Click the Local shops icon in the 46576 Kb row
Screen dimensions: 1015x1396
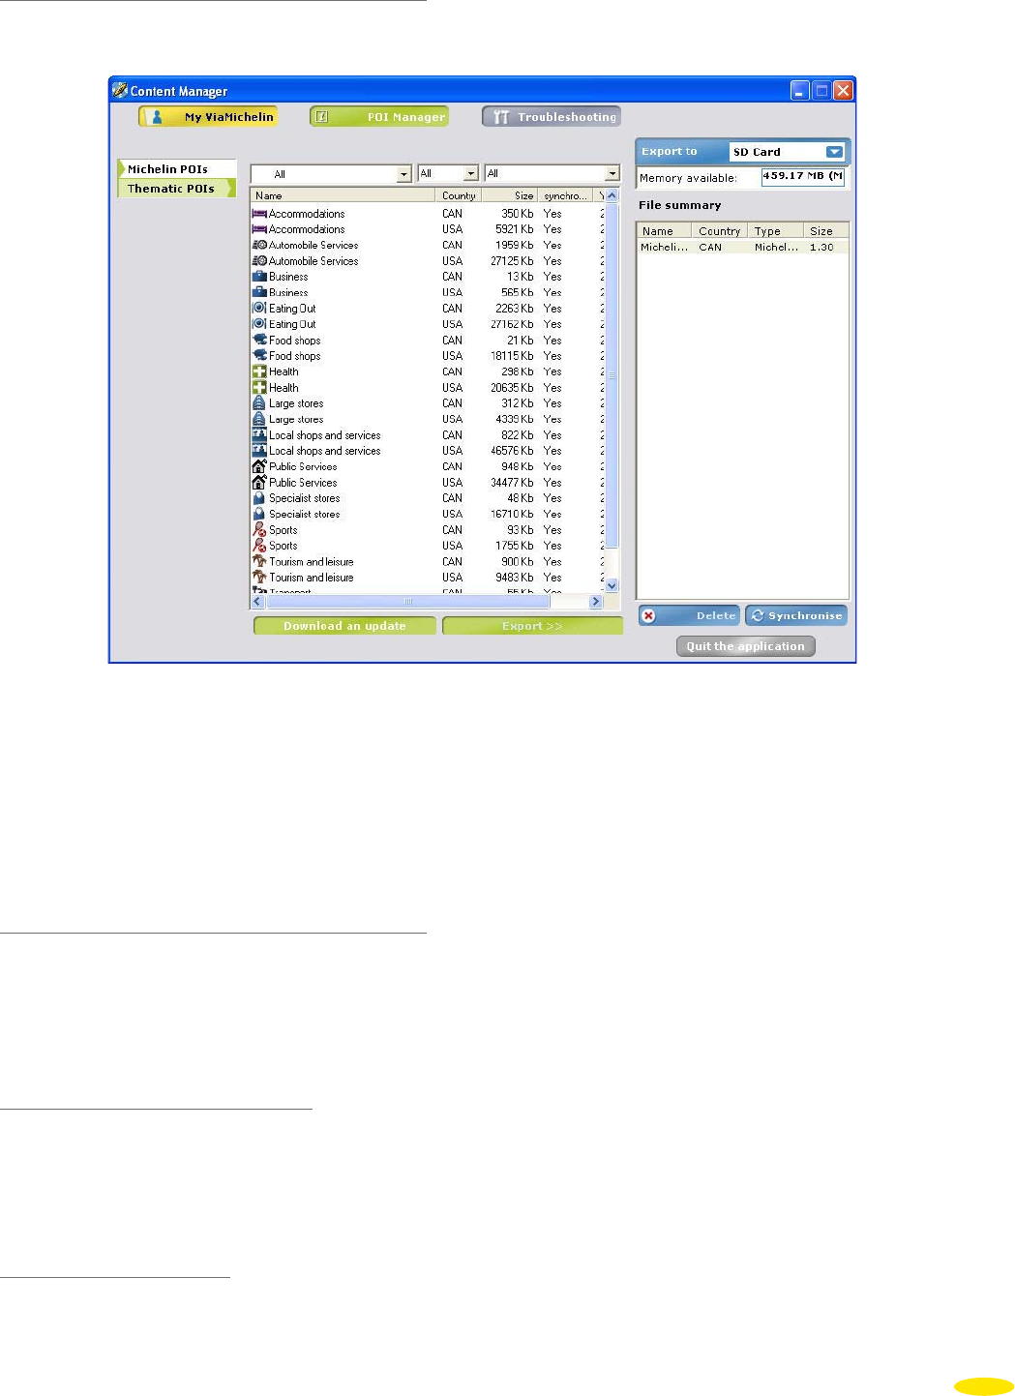click(259, 451)
